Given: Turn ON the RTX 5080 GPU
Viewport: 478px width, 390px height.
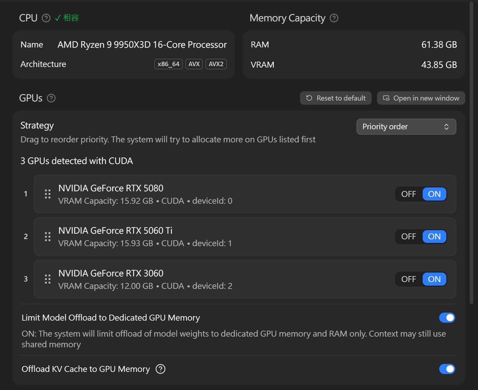Looking at the screenshot, I should click(434, 194).
